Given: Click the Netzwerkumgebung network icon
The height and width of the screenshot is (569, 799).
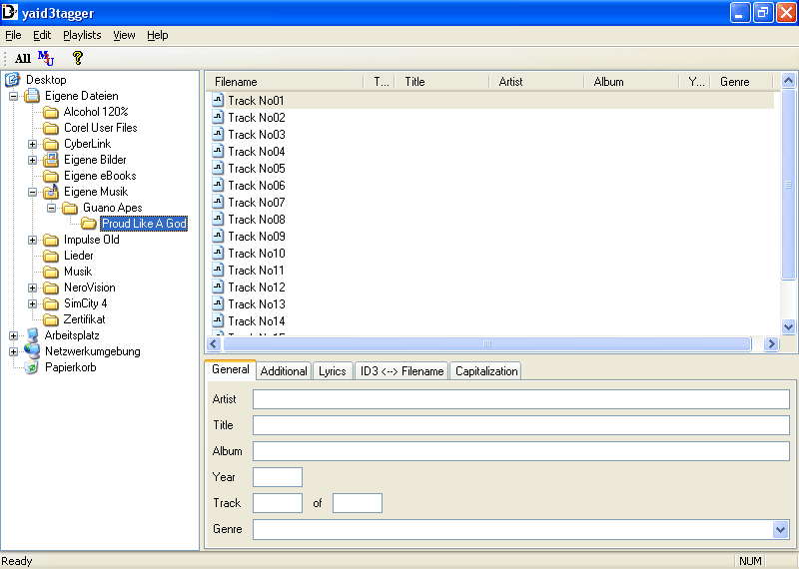Looking at the screenshot, I should coord(31,351).
